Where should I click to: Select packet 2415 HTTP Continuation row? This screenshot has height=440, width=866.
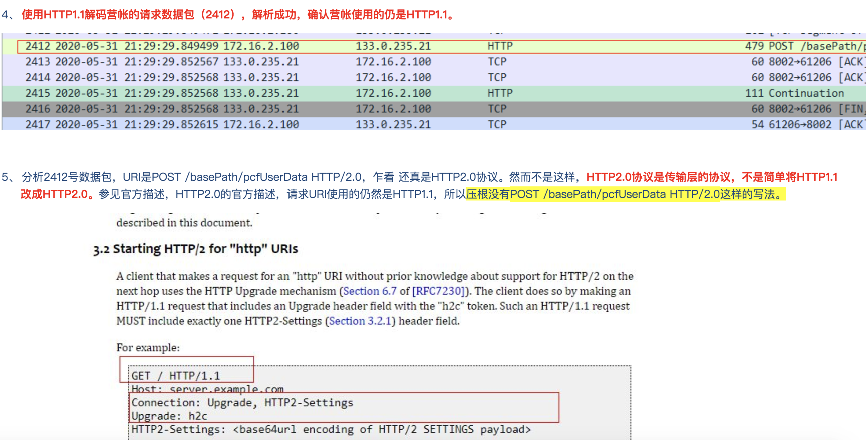tap(434, 93)
